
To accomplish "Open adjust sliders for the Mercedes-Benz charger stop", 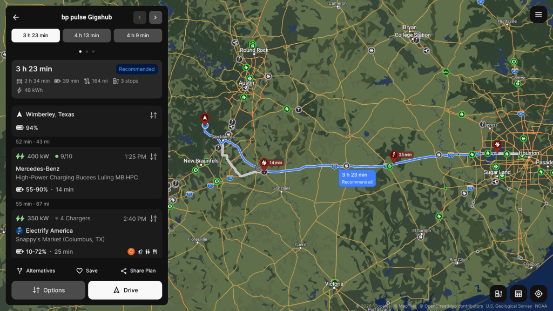I will (153, 157).
